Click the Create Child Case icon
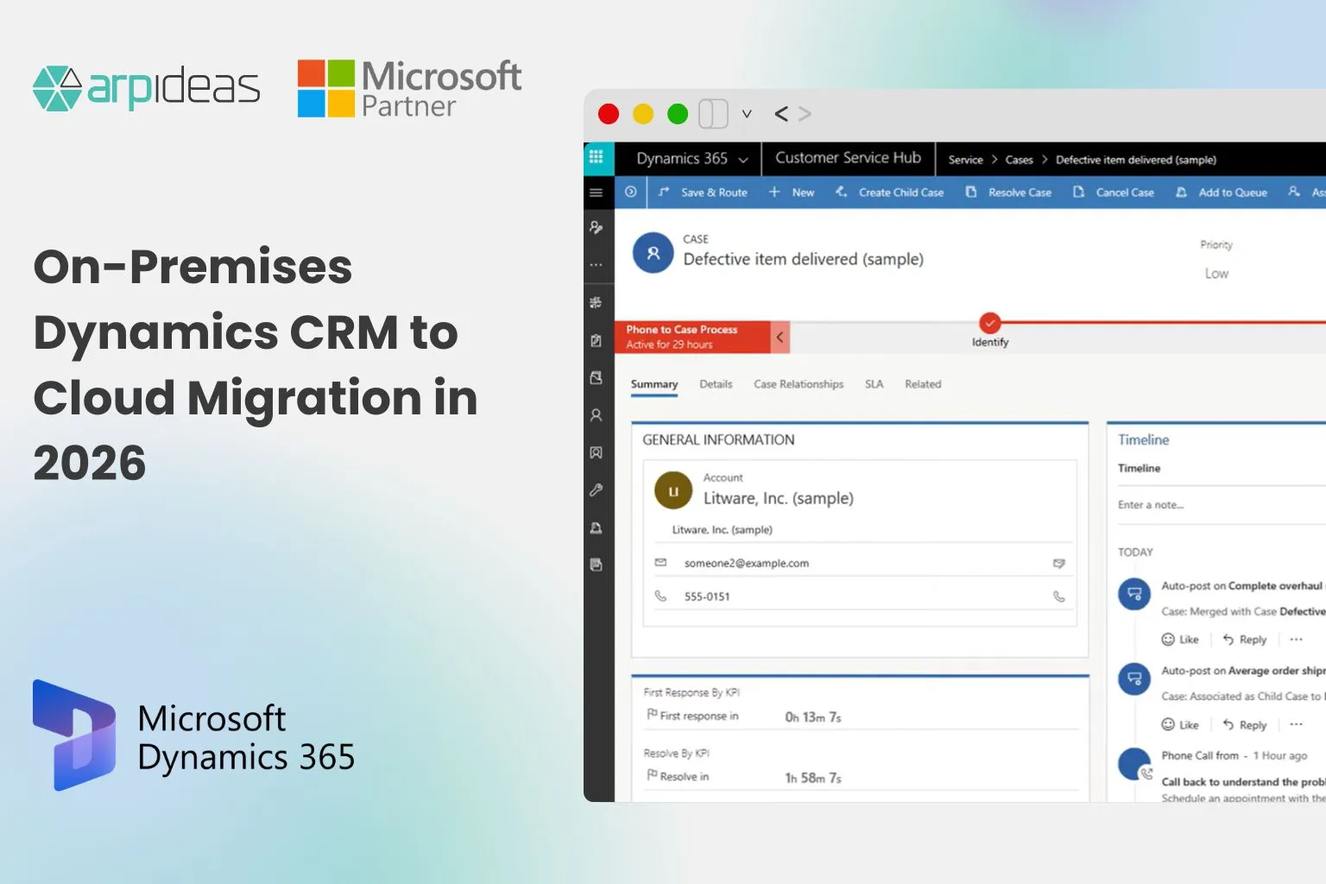This screenshot has width=1326, height=884. (841, 192)
